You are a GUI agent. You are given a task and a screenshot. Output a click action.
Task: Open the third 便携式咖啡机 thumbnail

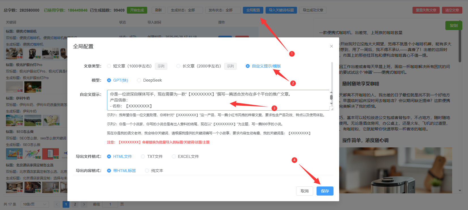[x=51, y=53]
